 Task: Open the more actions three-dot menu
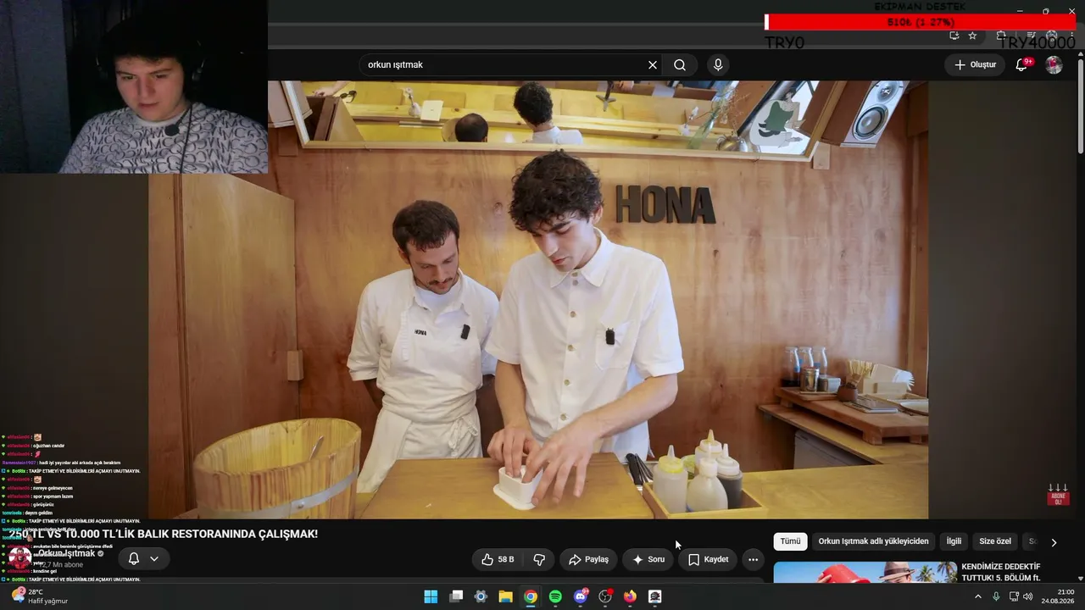click(x=753, y=559)
